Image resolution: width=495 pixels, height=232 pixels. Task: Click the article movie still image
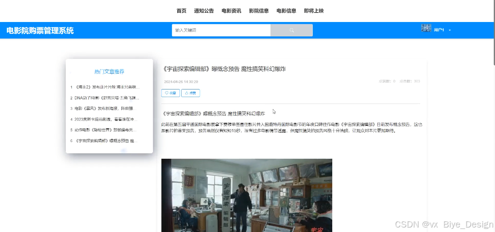click(247, 195)
